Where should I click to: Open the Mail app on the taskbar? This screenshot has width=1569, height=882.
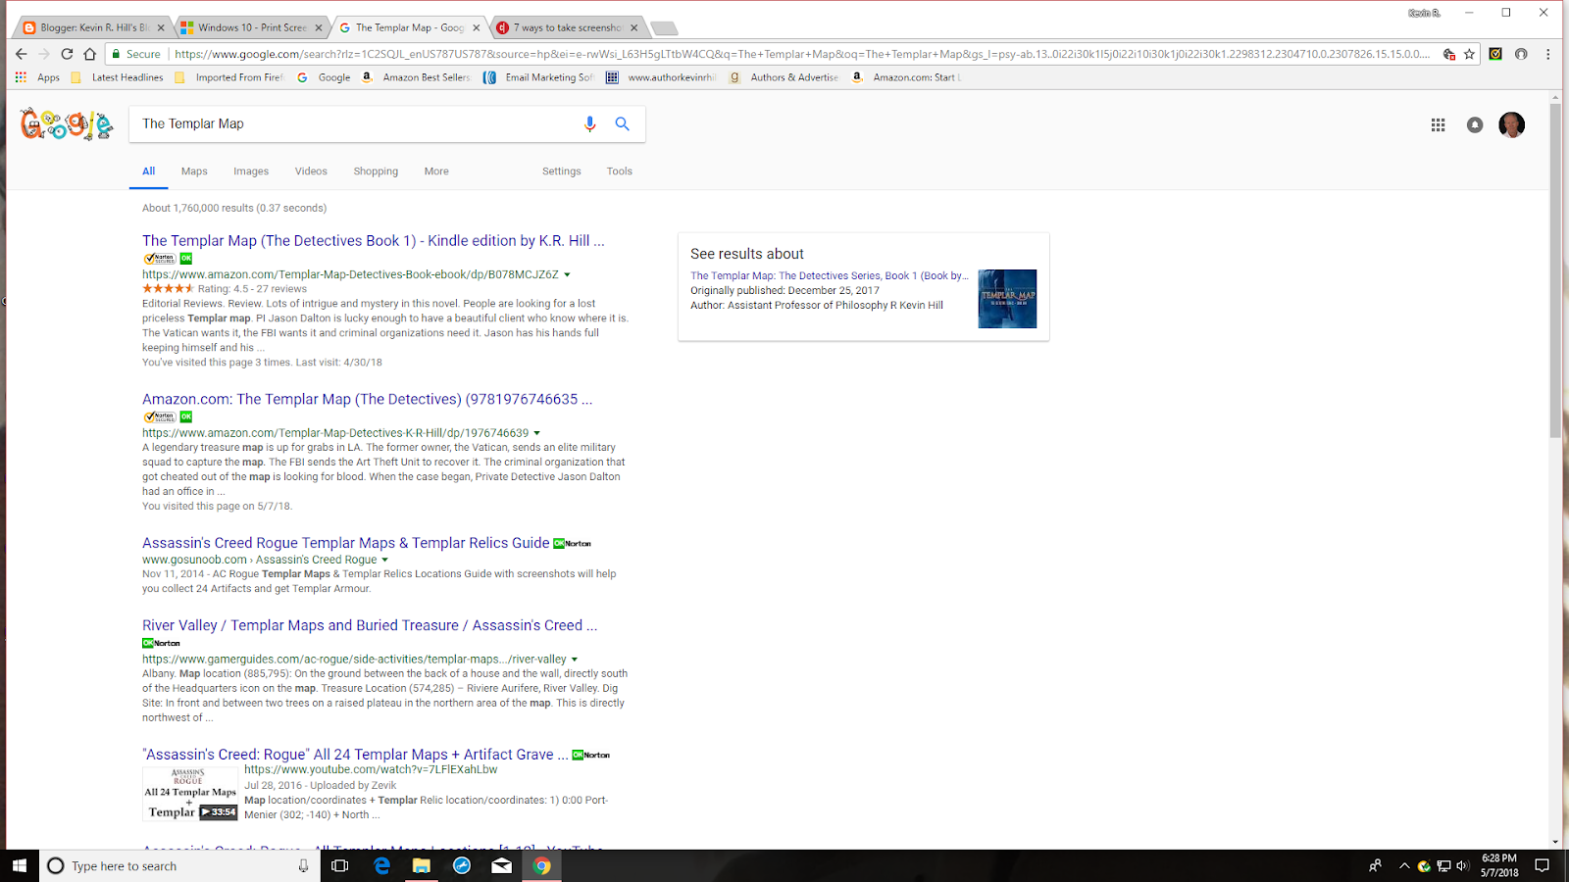[x=501, y=865]
